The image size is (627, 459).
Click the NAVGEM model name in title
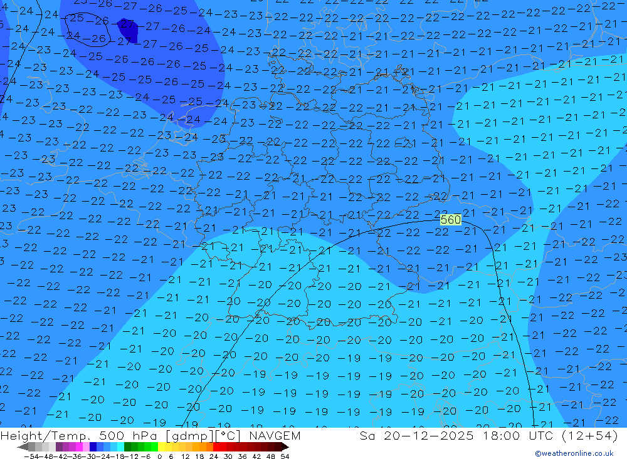point(275,435)
